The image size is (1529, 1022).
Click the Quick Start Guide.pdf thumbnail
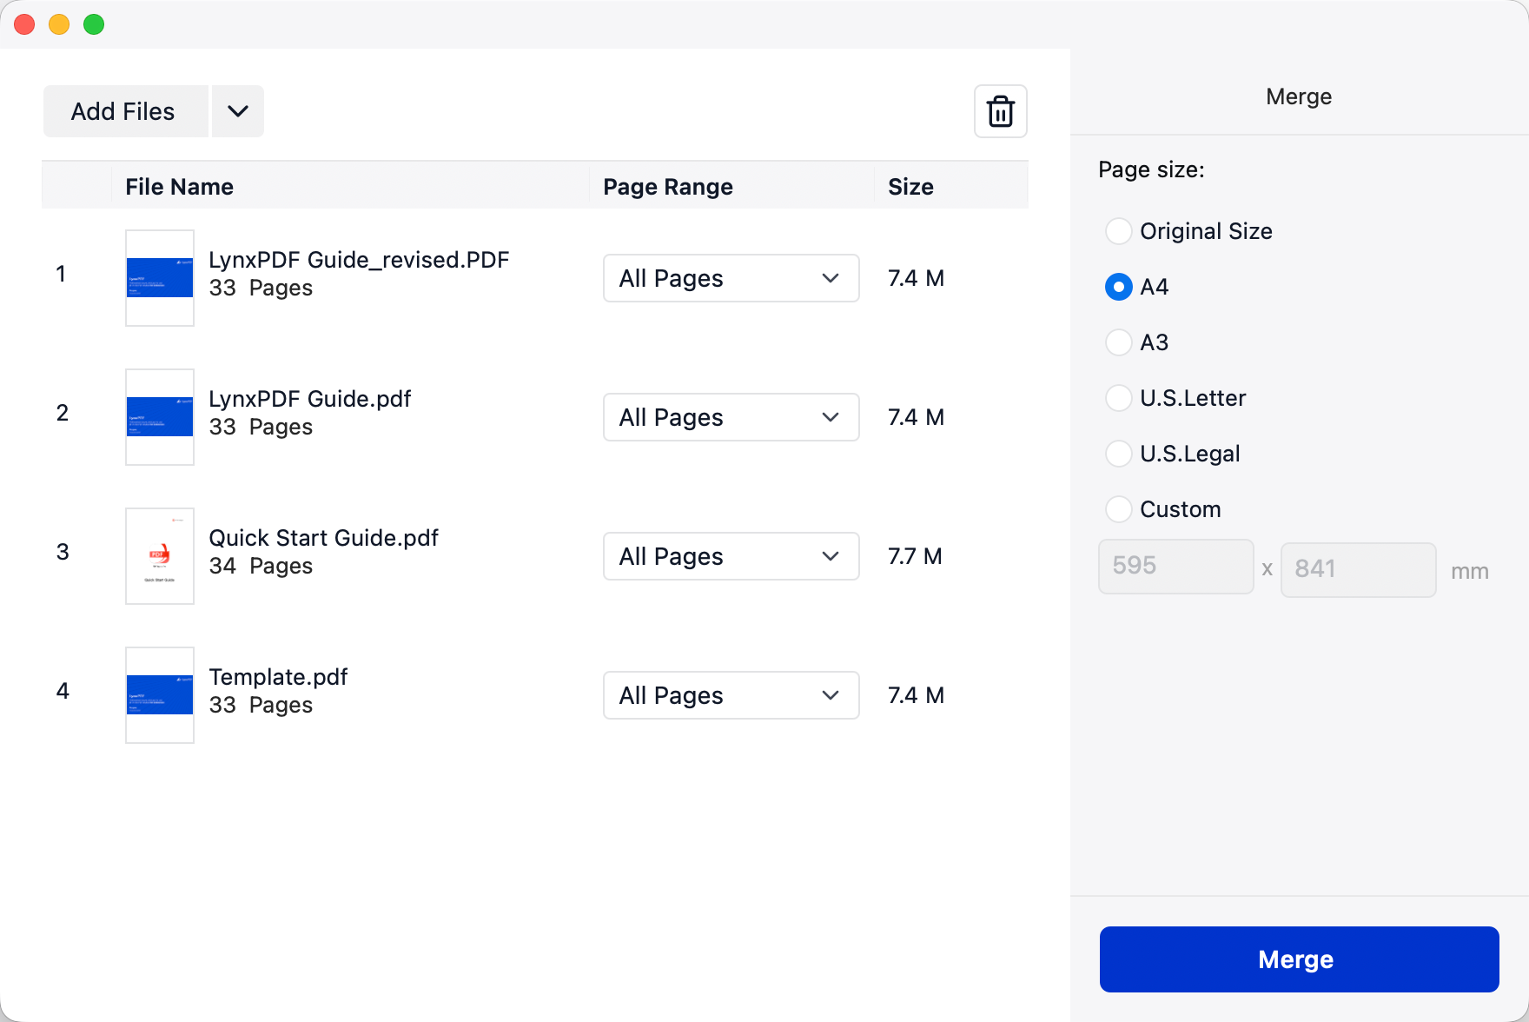(160, 556)
